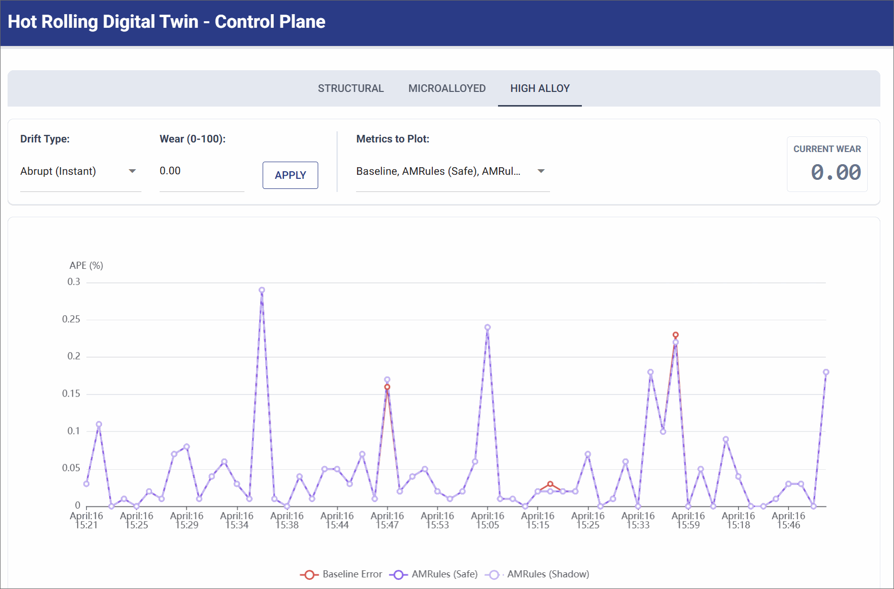Screen dimensions: 894x589
Task: Click the Drift Type dropdown arrow
Action: 132,171
